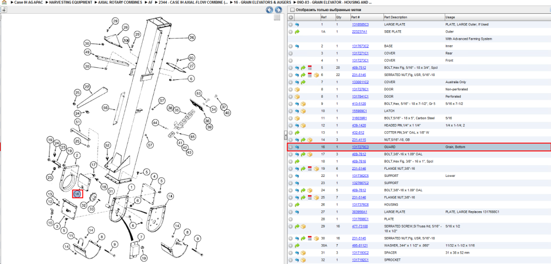Open part number link 495-81121
Screen dimensions: 551x264
[360, 245]
